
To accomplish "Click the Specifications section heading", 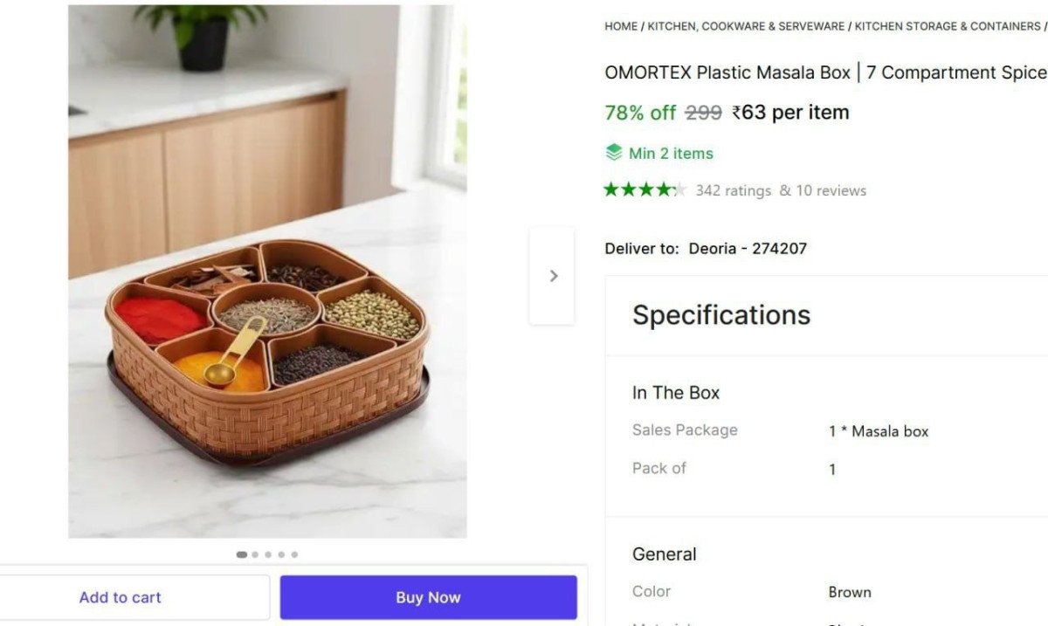I will coord(721,315).
